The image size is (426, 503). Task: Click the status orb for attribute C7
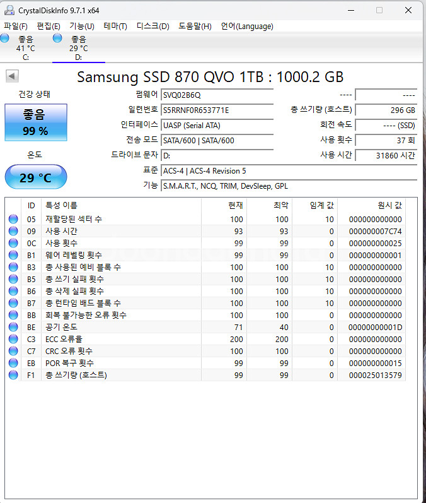click(13, 351)
